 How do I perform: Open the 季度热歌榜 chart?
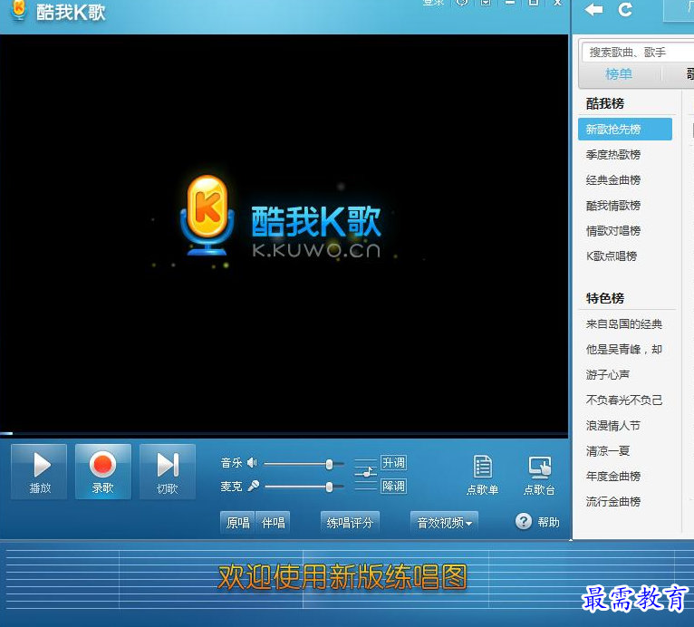coord(613,155)
